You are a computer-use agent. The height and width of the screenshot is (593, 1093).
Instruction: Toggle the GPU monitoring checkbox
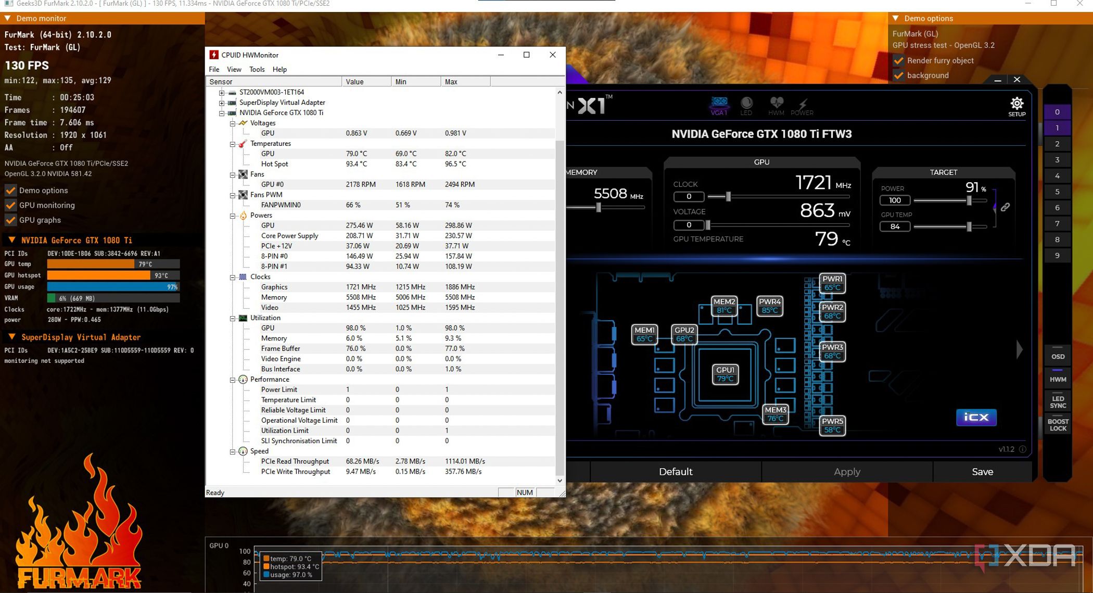coord(10,205)
